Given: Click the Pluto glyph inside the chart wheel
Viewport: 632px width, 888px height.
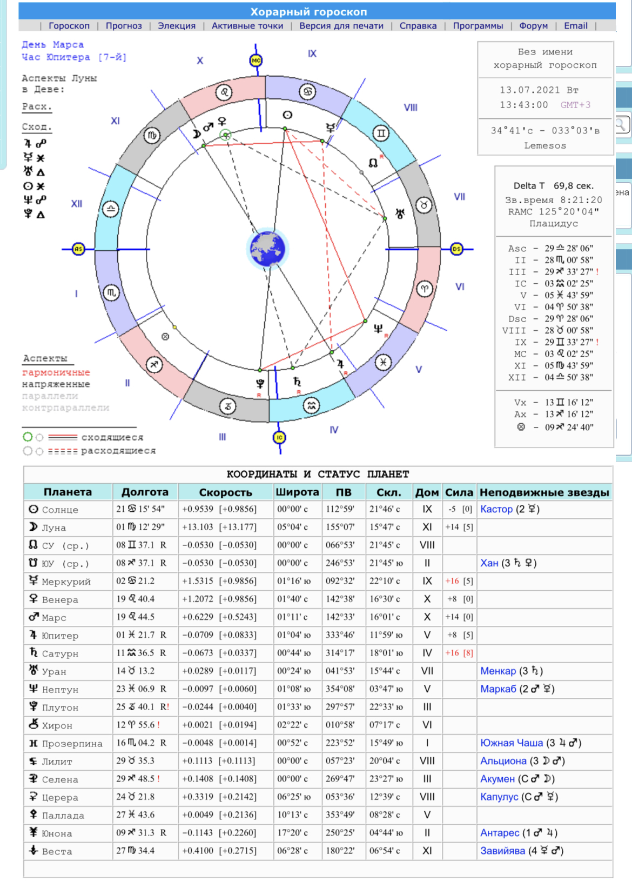Looking at the screenshot, I should 260,383.
